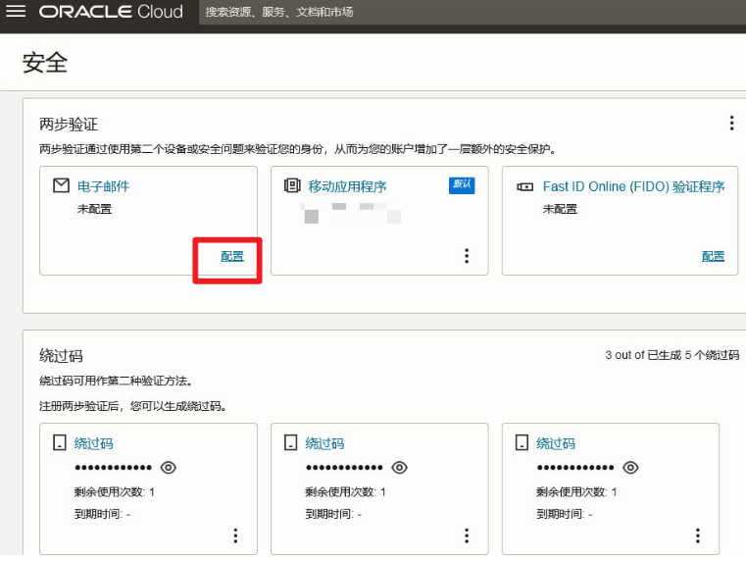Click the first bypass code device icon
Viewport: 746px width, 561px height.
[x=59, y=443]
